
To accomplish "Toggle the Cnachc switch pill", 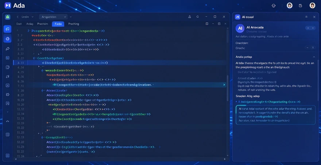I will click(x=310, y=47).
